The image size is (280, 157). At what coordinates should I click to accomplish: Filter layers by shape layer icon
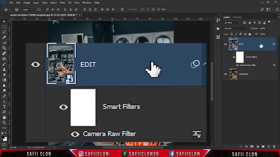point(259,23)
